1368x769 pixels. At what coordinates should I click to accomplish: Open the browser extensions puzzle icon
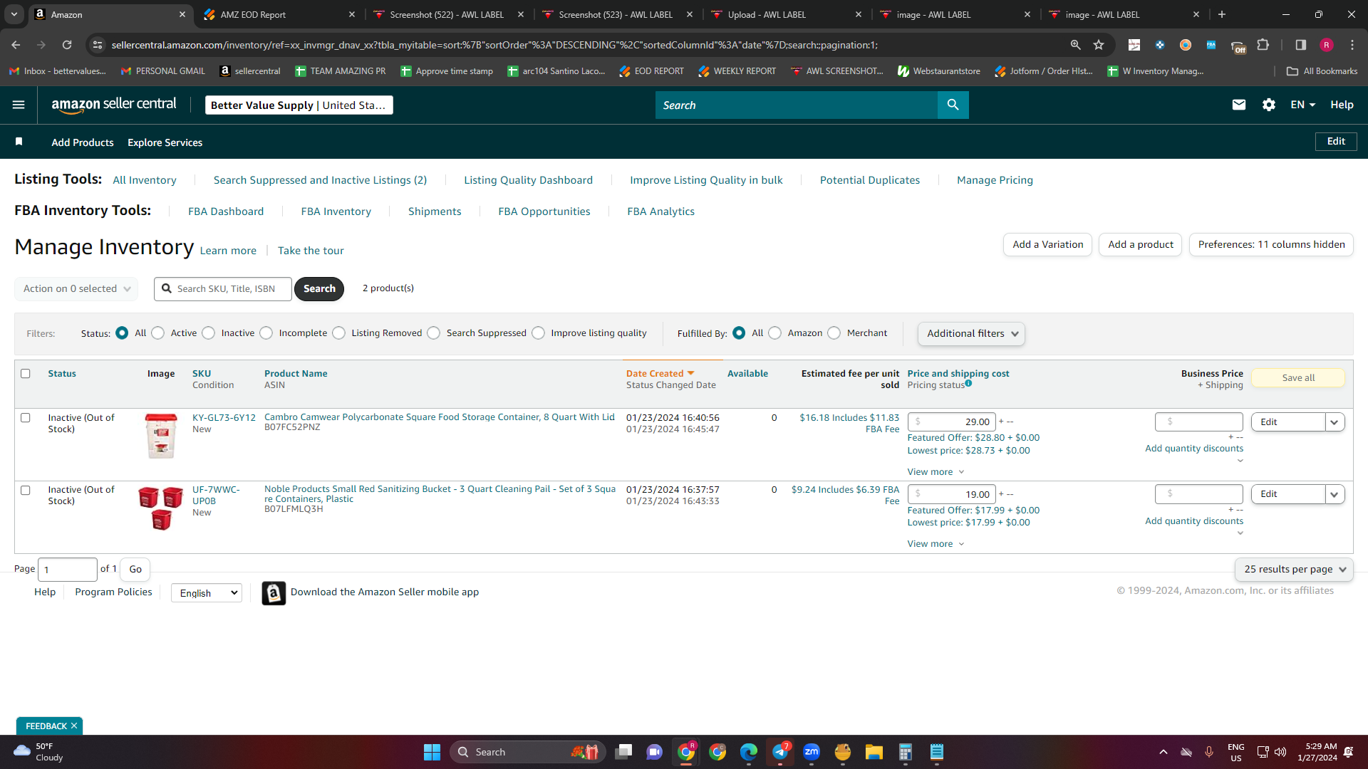pos(1263,45)
